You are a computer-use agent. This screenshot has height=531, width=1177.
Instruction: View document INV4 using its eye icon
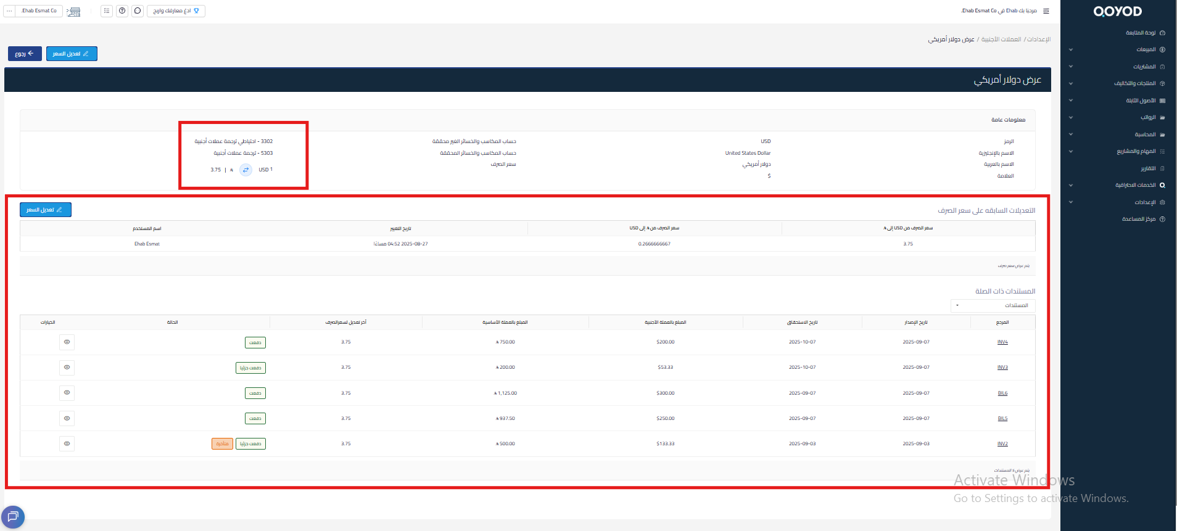(67, 342)
